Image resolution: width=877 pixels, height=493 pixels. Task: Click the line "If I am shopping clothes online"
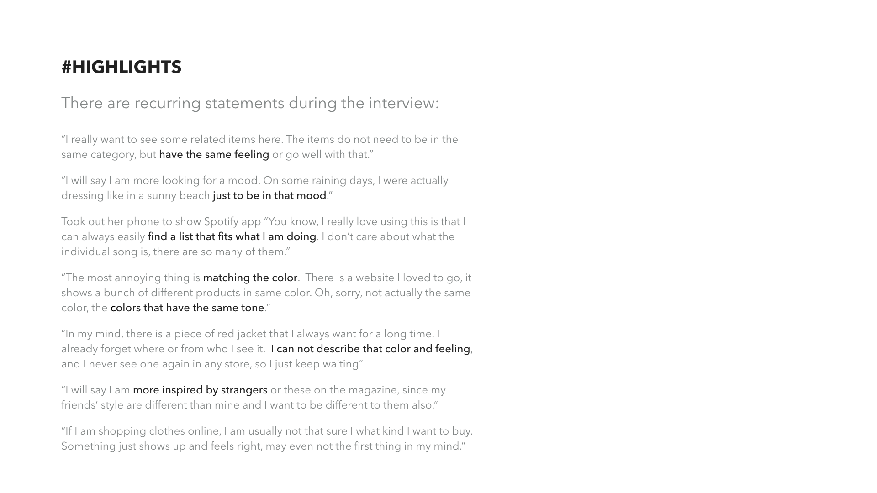(x=267, y=431)
